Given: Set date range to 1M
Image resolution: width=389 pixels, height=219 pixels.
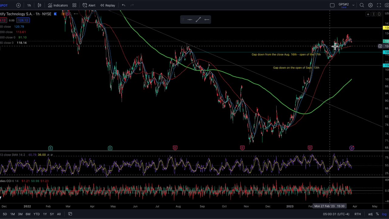Looking at the screenshot, I should tap(12, 214).
